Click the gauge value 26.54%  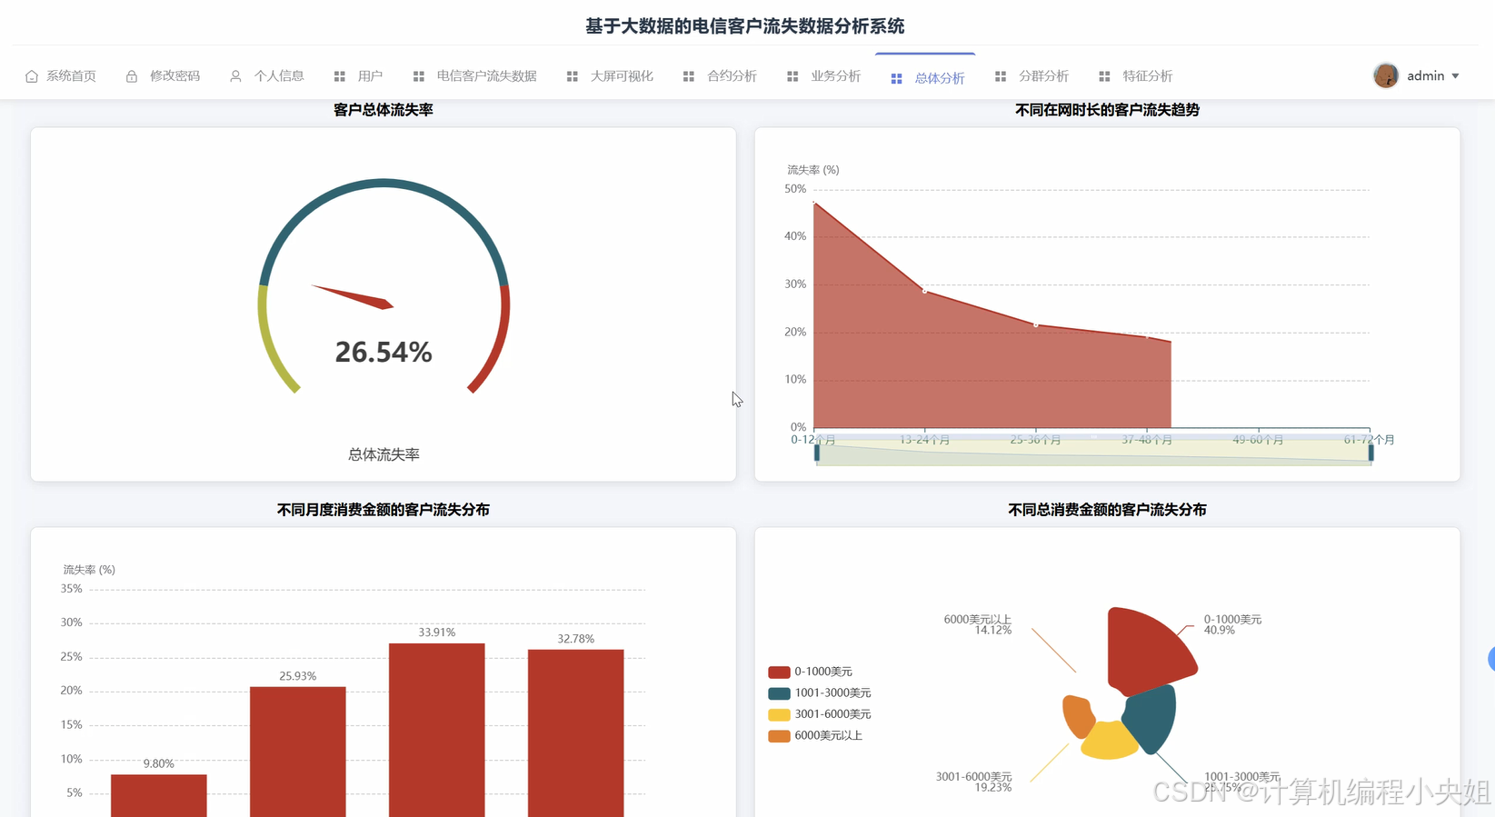coord(384,352)
